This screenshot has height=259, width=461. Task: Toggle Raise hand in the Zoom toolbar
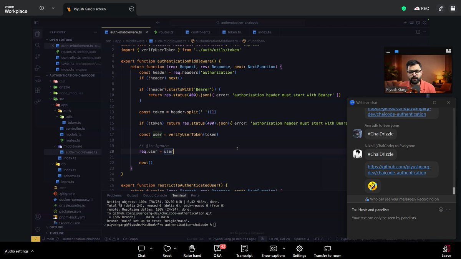pos(192,250)
